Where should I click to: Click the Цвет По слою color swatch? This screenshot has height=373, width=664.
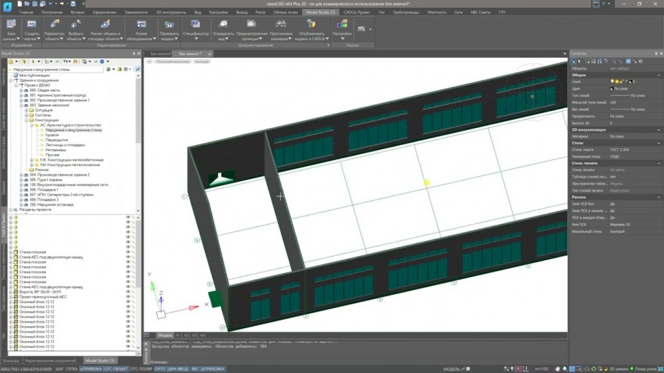click(x=612, y=89)
